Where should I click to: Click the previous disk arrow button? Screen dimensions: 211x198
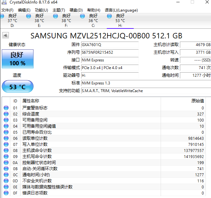pos(5,36)
